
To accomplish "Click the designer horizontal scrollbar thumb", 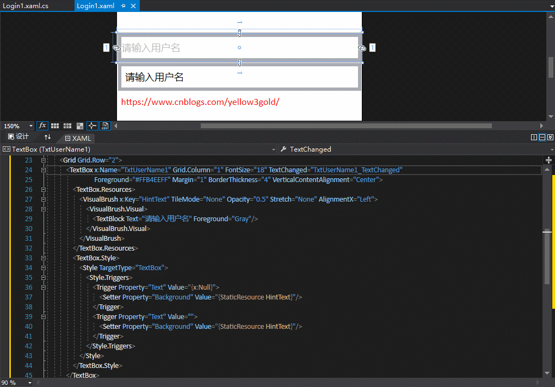I will [346, 126].
